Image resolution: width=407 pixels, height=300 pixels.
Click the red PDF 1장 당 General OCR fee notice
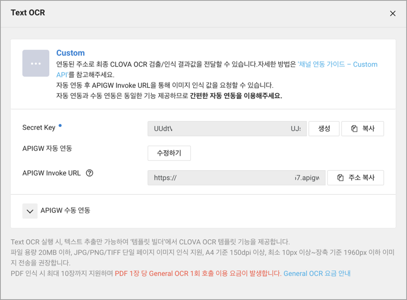[198, 274]
